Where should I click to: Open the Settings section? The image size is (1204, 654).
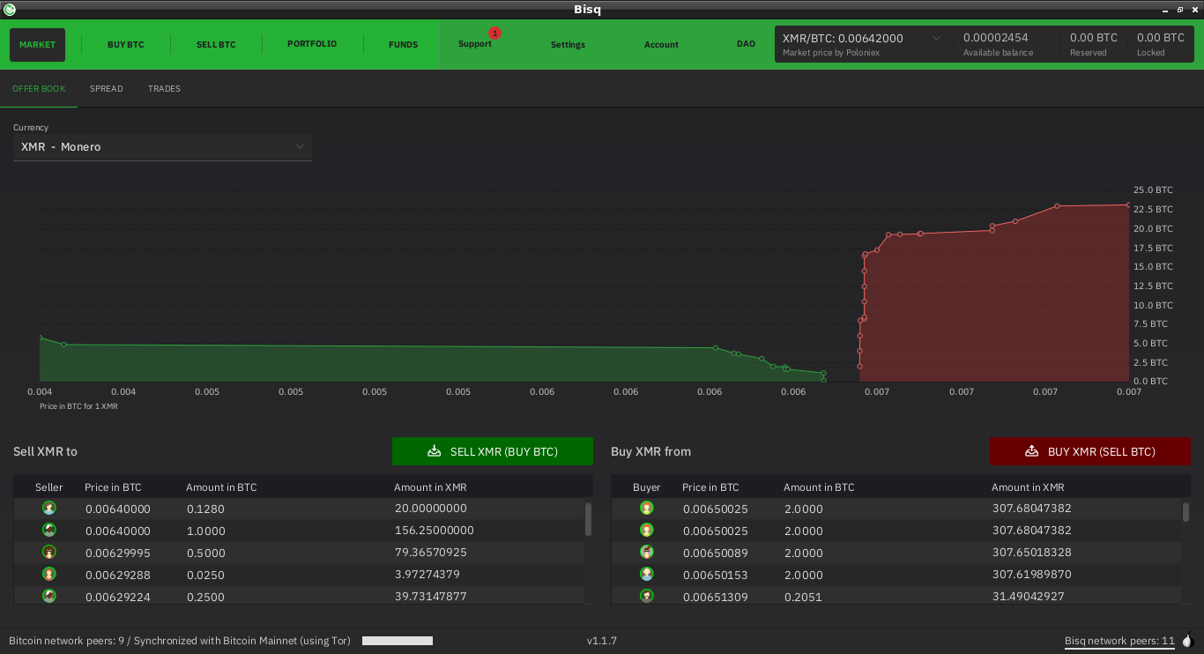[568, 44]
